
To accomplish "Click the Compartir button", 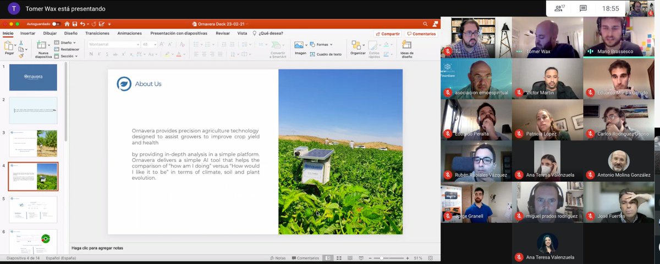I will (388, 33).
